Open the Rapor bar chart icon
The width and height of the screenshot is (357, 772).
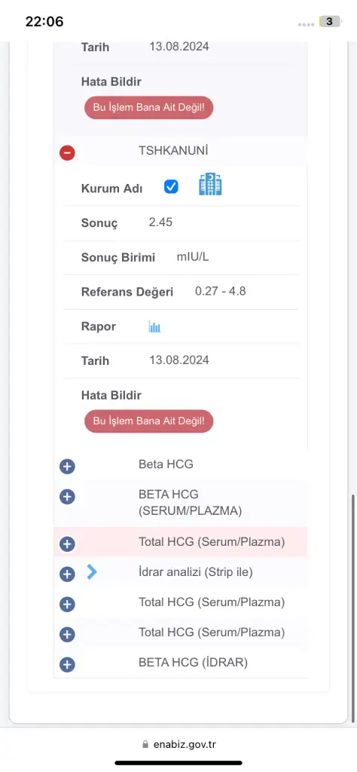(155, 326)
